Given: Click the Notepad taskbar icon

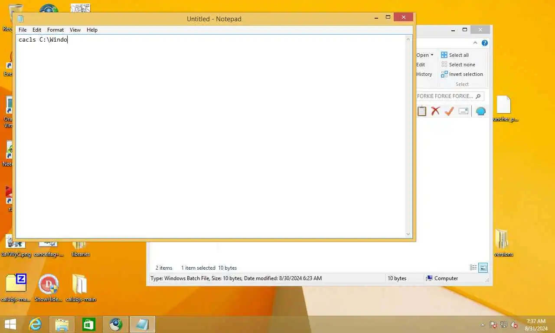Looking at the screenshot, I should [143, 324].
